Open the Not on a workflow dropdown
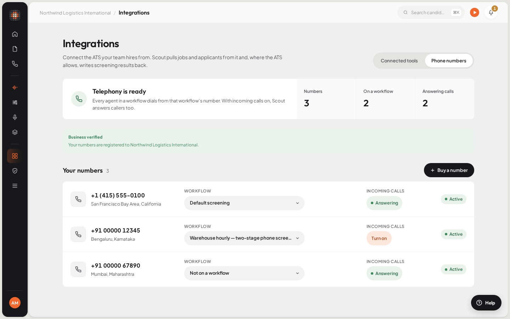Viewport: 510px width, 319px height. coord(244,273)
